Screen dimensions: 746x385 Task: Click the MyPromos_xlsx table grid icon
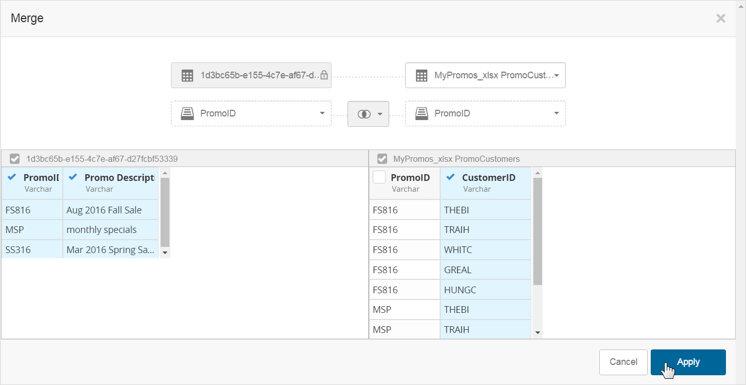tap(421, 76)
